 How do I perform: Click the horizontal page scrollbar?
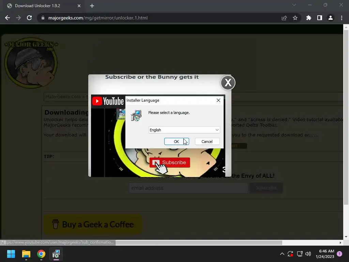pyautogui.click(x=198, y=243)
